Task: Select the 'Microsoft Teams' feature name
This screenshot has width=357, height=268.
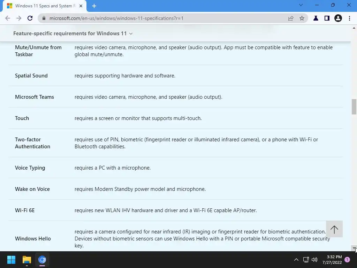Action: coord(35,97)
